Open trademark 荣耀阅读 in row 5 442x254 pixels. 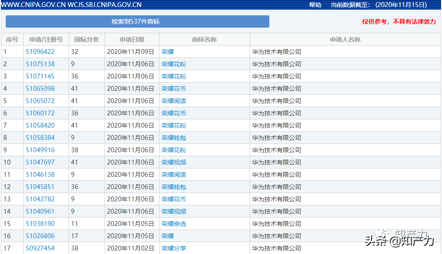(x=174, y=101)
